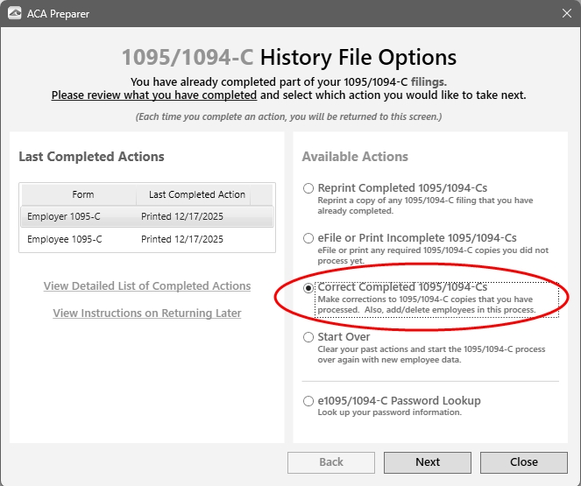
Task: Click the Close button at bottom
Action: coord(524,462)
